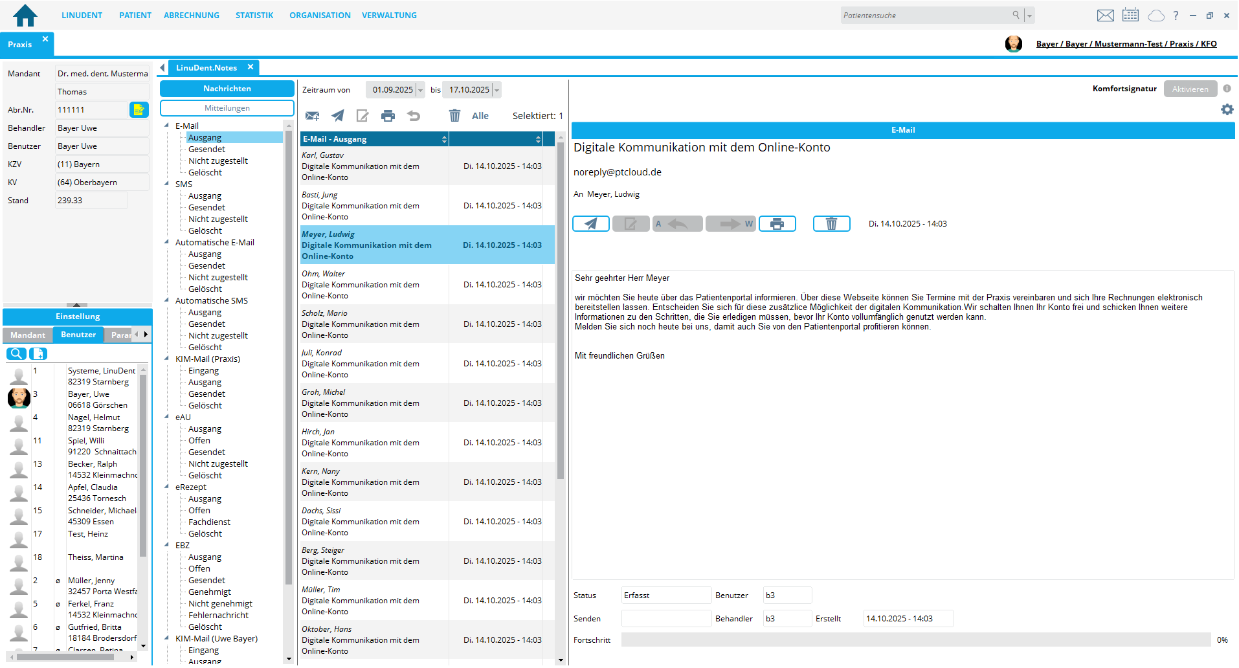Click the paper plane send icon in list toolbar
Screen dimensions: 1239x668
click(337, 116)
